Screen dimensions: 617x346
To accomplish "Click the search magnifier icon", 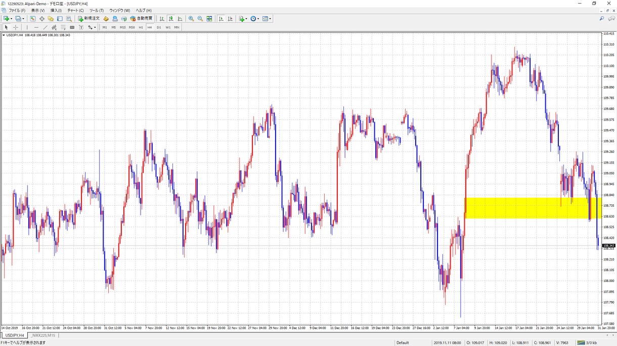I will click(x=602, y=19).
